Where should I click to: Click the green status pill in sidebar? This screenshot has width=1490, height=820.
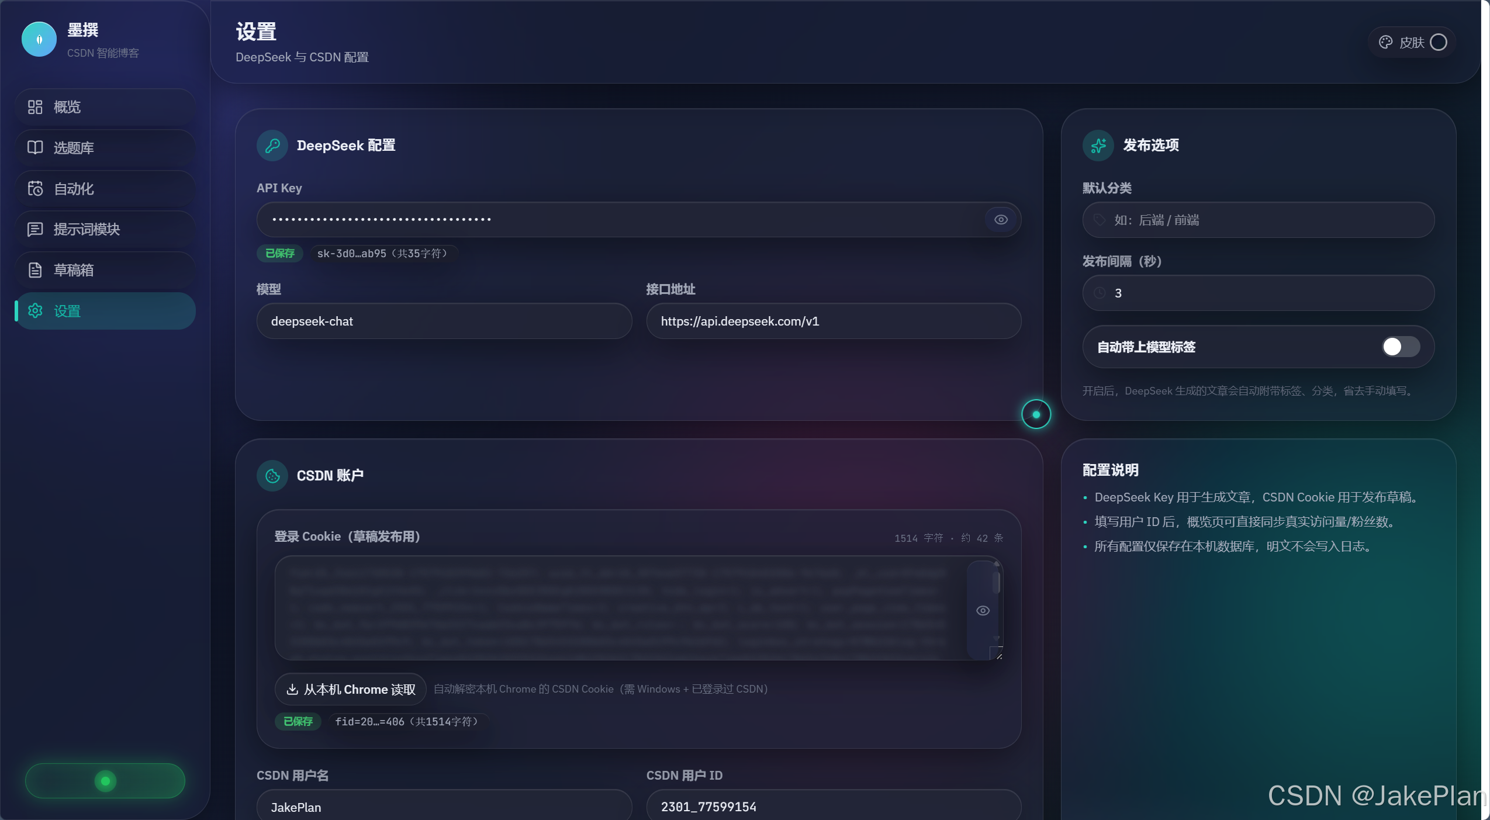coord(105,781)
